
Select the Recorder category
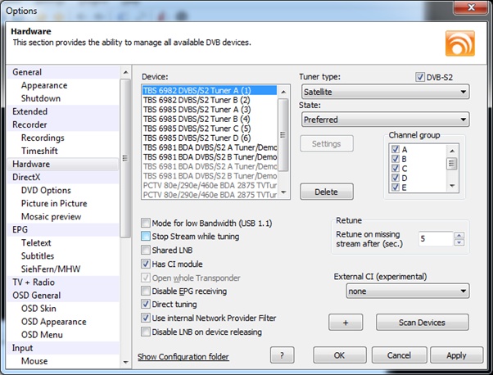click(63, 124)
